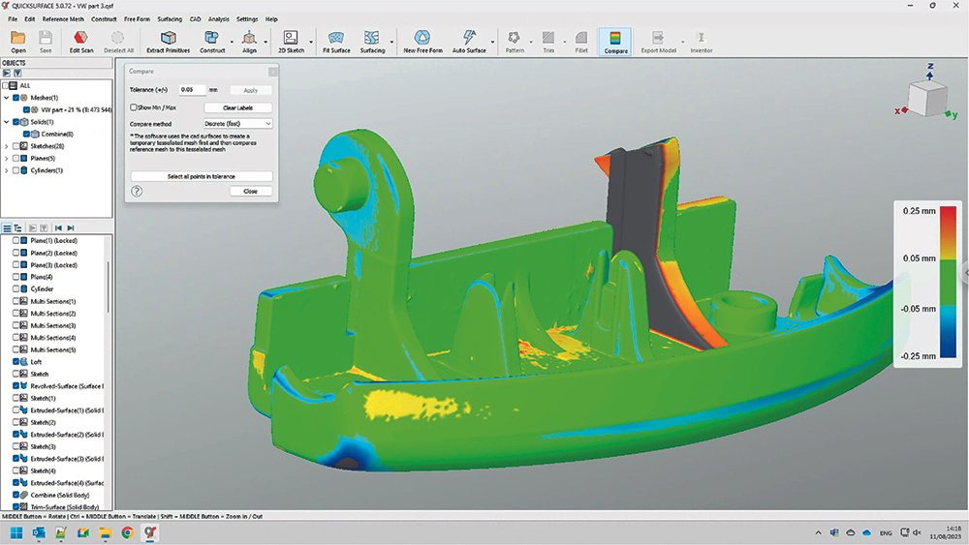Click the orientation view cube
The width and height of the screenshot is (969, 545).
tap(926, 99)
